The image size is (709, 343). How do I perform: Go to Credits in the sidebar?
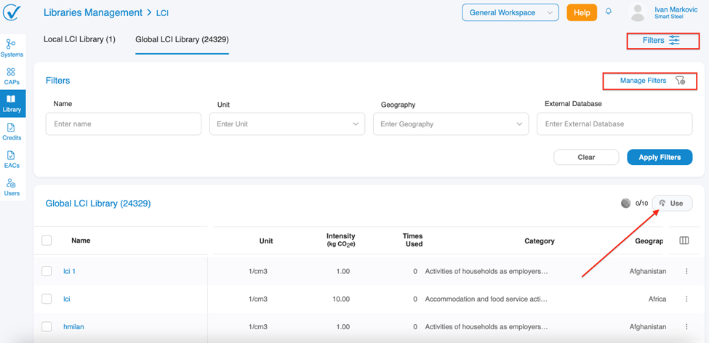12,132
